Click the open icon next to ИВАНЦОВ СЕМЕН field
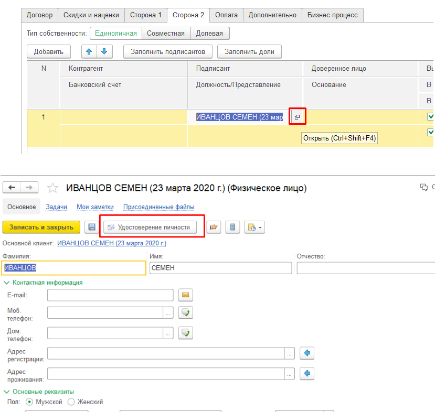 [297, 117]
